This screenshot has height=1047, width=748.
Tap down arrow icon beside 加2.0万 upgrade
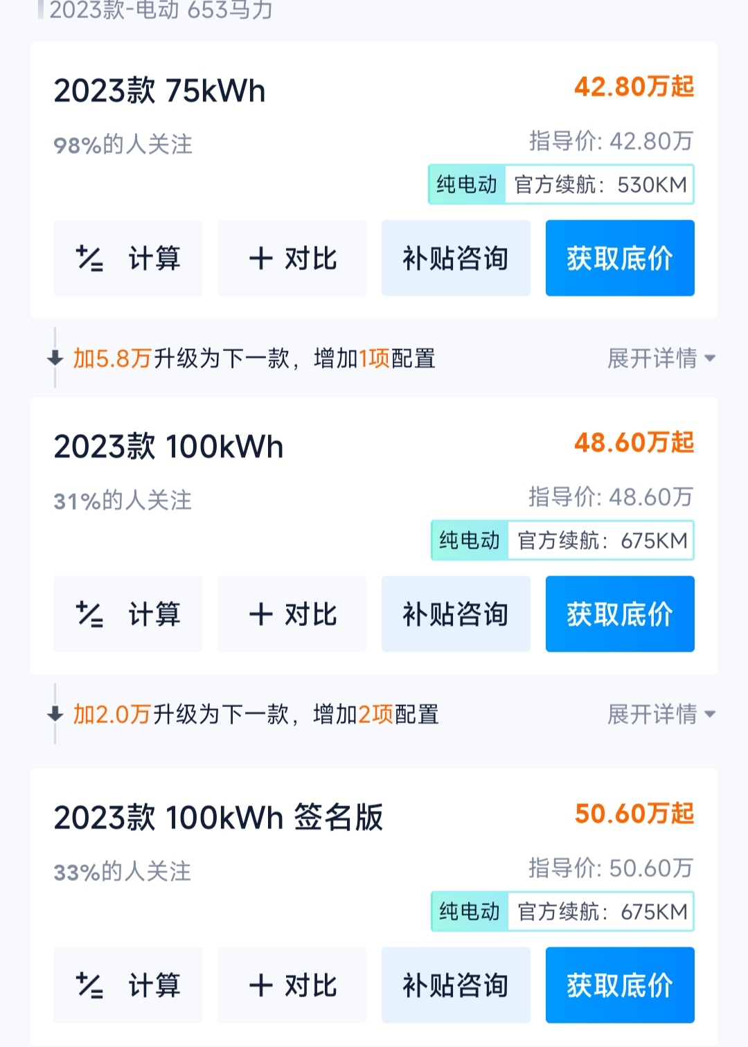coord(55,714)
